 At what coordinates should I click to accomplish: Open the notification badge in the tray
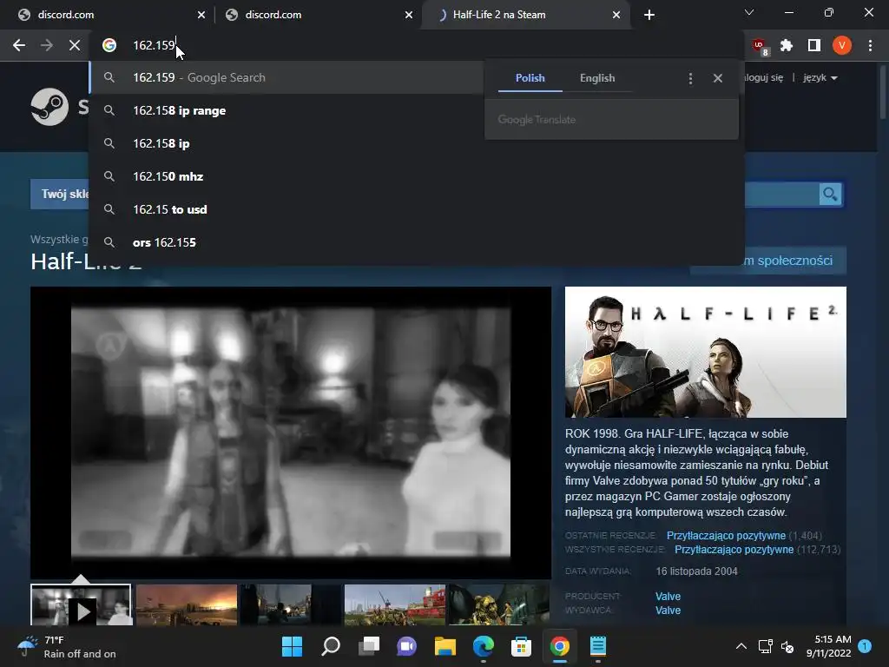click(x=865, y=646)
